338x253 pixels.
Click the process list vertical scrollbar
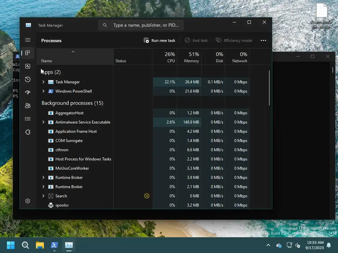coord(269,88)
